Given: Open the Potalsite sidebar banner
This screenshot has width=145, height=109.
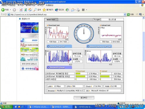Looking at the screenshot, I should click(x=29, y=50).
